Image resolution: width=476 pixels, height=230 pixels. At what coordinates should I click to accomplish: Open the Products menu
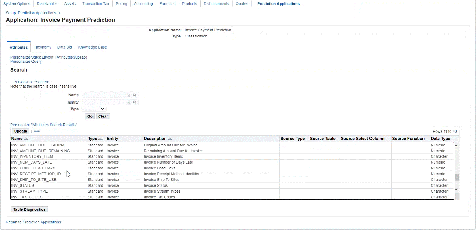coord(189,4)
